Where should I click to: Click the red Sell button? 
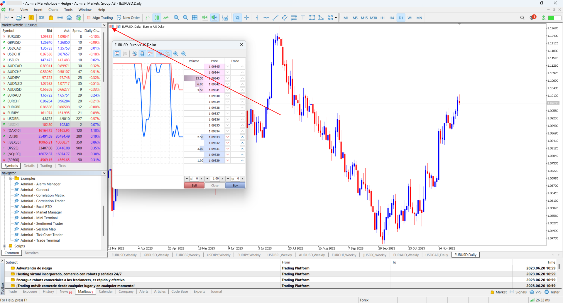point(194,186)
